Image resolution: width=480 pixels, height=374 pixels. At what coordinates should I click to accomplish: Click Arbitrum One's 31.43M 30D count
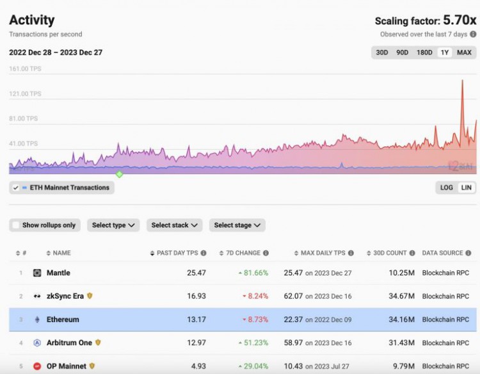401,343
